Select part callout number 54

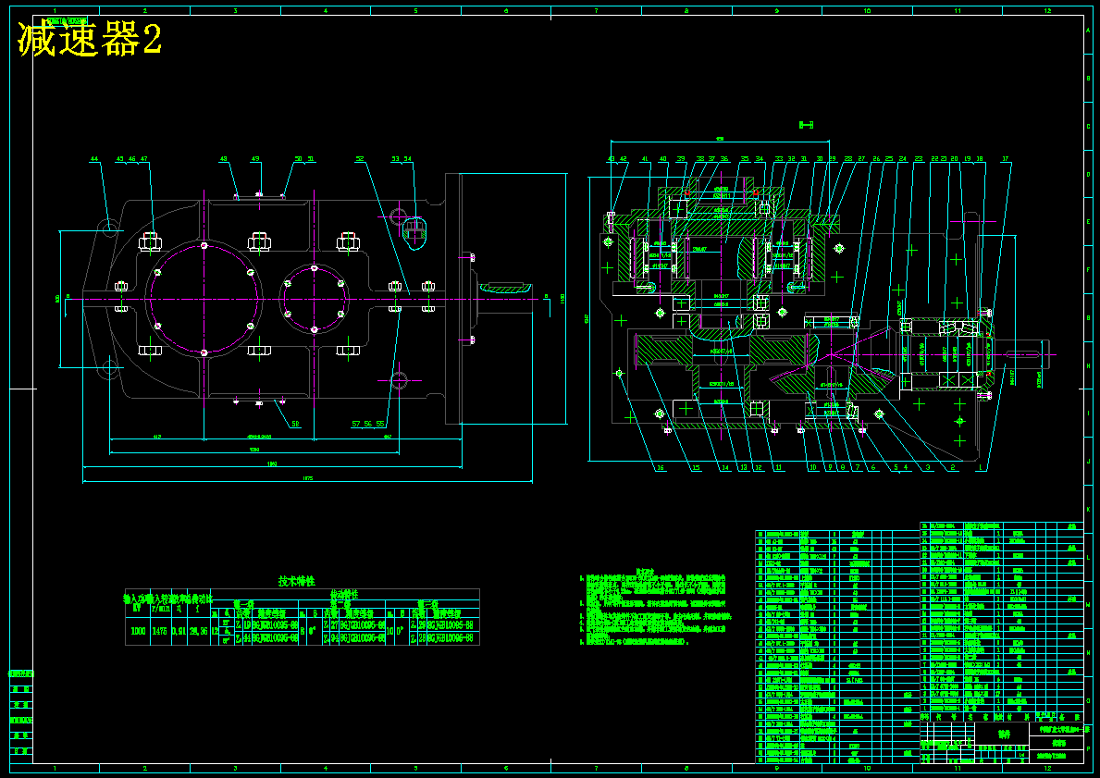pos(408,159)
